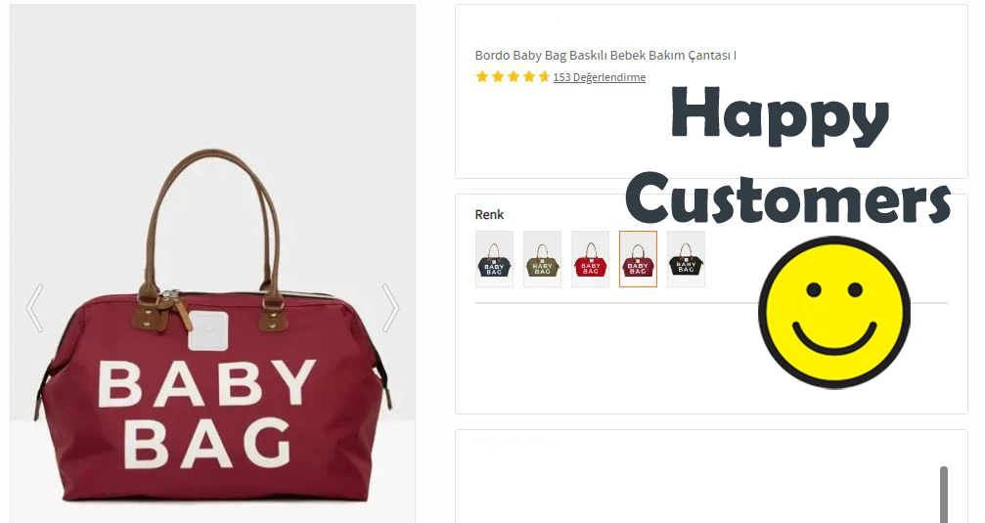Show next product image with right arrow
Image resolution: width=985 pixels, height=523 pixels.
(x=390, y=308)
